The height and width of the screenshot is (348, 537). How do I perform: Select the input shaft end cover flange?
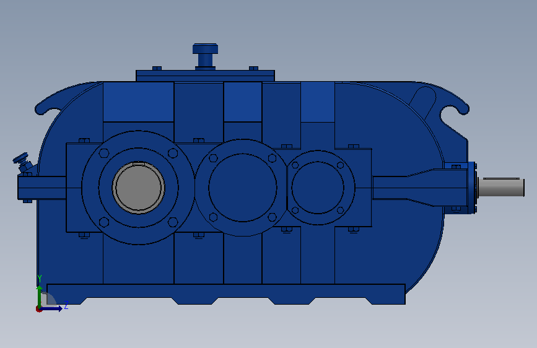[473, 188]
